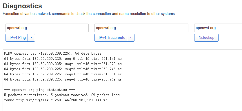Viewport: 242px width, 111px height.
Task: Focus the traceroute host input field
Action: [141, 28]
